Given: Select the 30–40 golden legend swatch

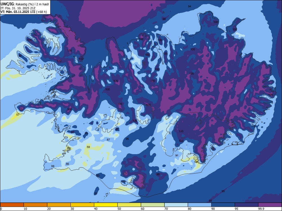Looking at the screenshot, I should [x=82, y=205].
